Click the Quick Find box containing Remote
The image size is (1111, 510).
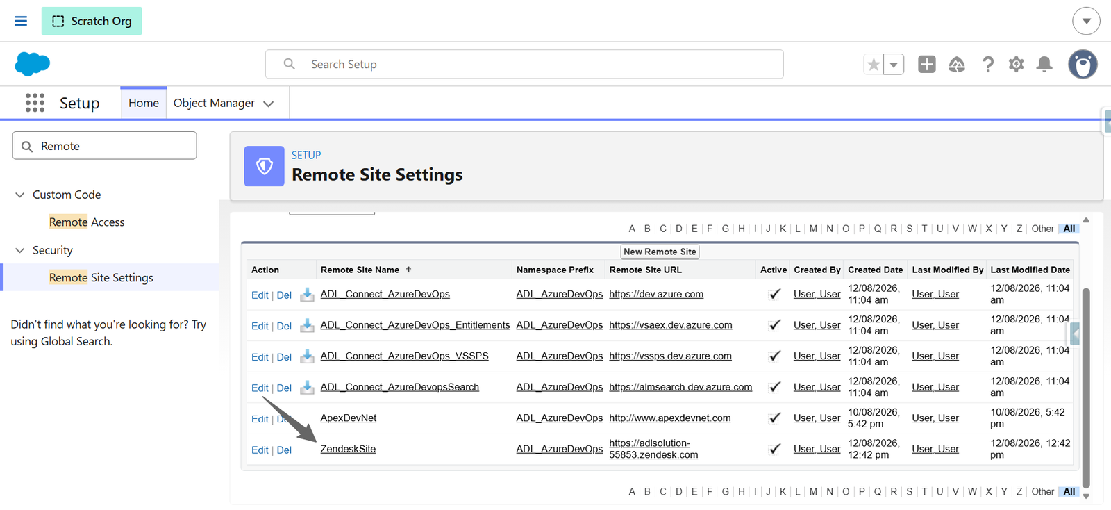(x=104, y=146)
